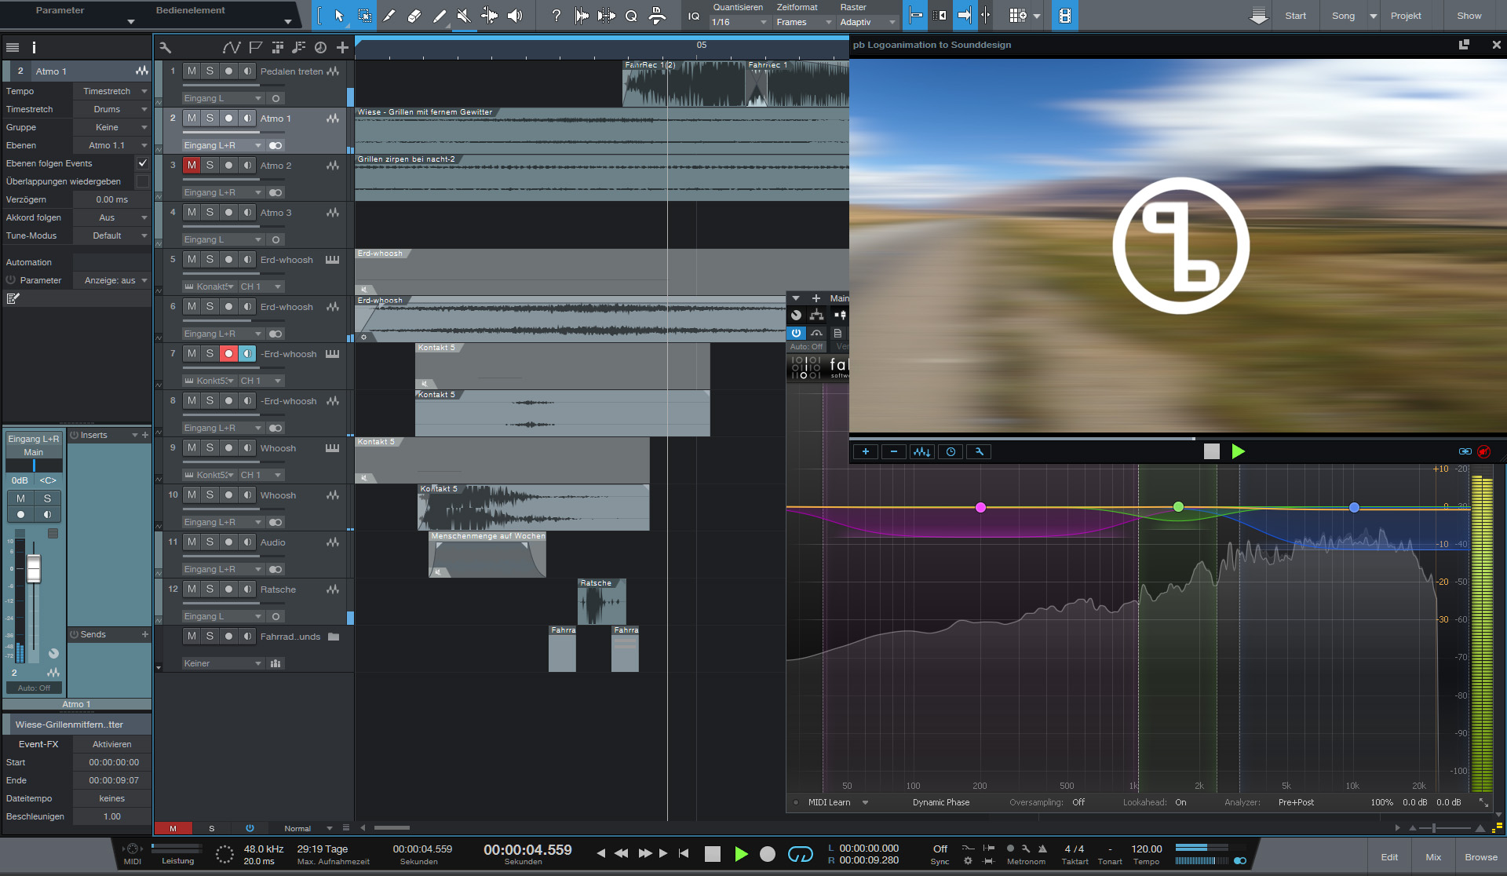Open the Tempo Timestretch dropdown
This screenshot has height=876, width=1507.
click(x=111, y=91)
